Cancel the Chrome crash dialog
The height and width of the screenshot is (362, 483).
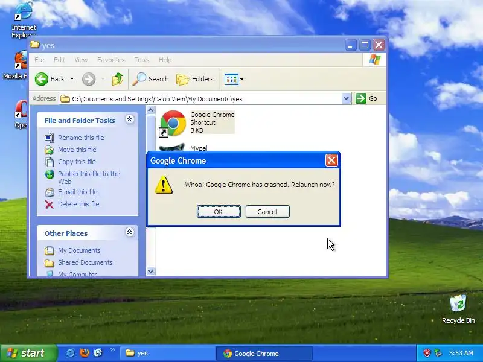[267, 212]
